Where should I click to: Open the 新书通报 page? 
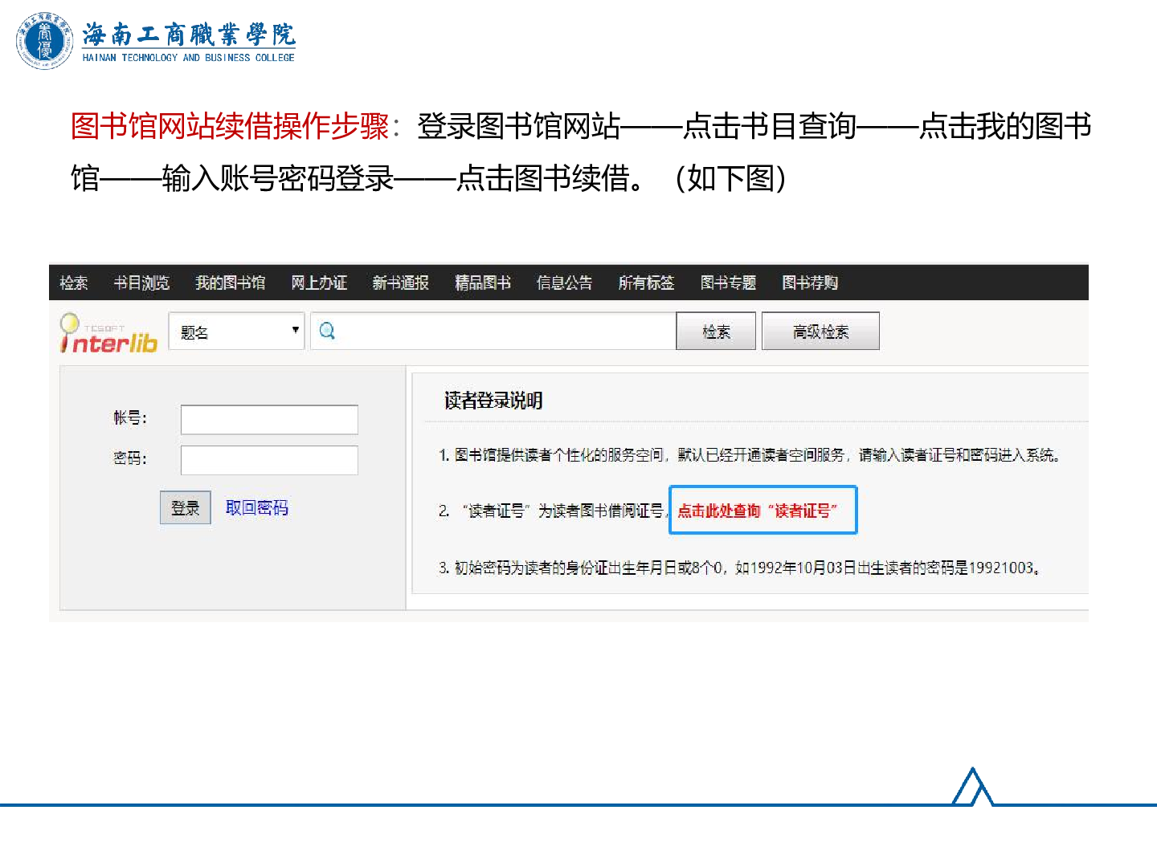tap(400, 283)
